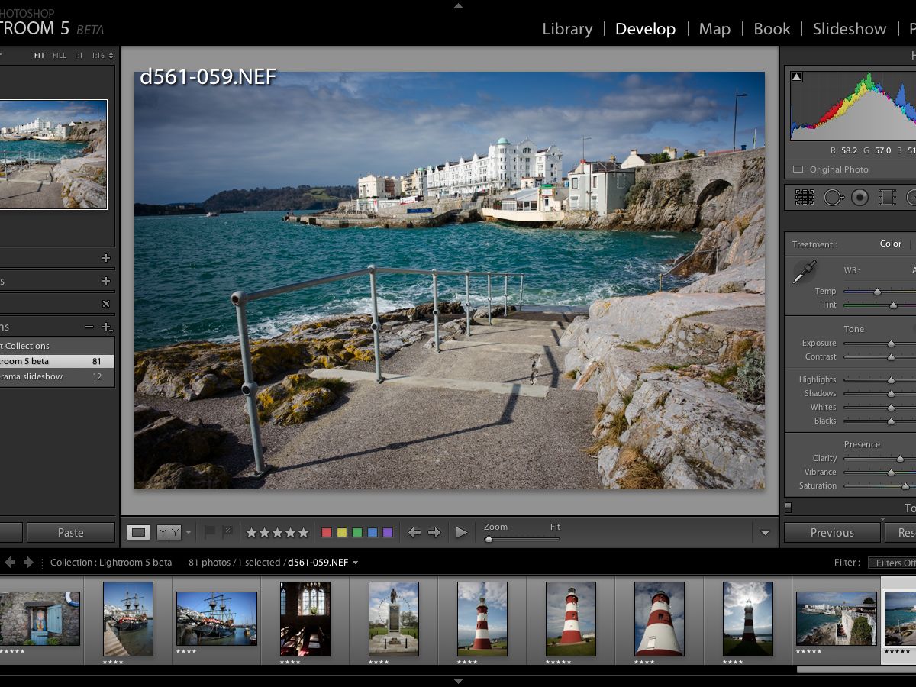
Task: Open the Book module
Action: [772, 29]
